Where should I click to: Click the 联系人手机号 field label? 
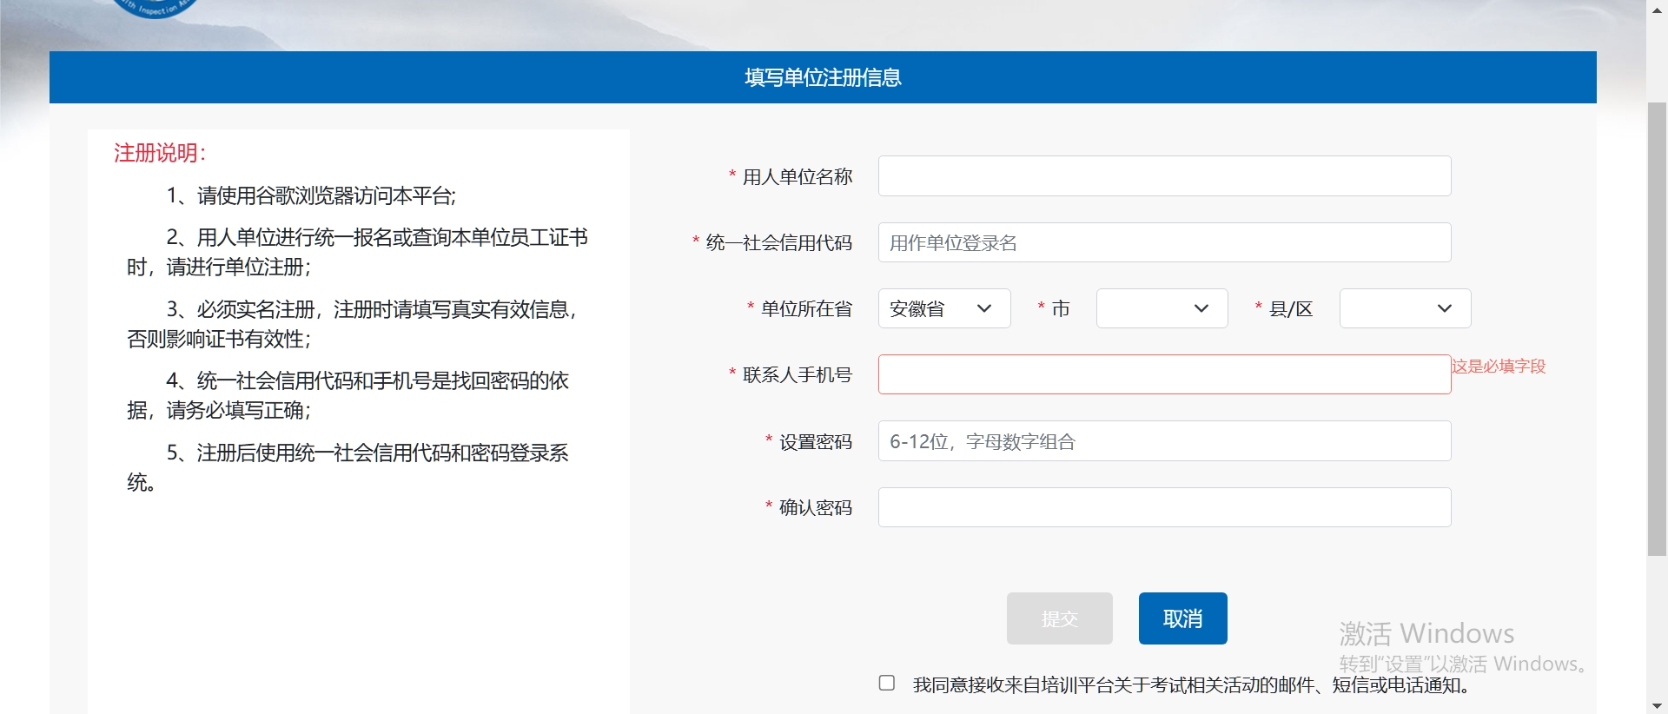tap(797, 374)
